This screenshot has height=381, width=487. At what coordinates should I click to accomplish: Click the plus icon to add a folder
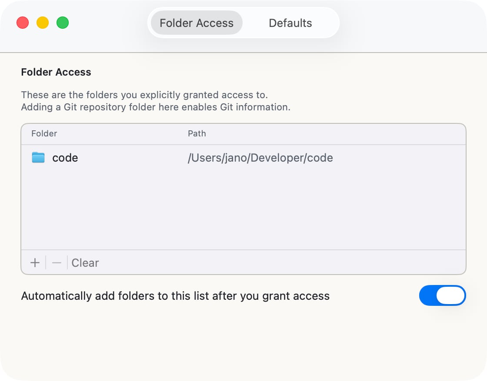pos(34,262)
